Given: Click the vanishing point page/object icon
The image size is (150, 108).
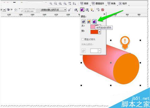Looking at the screenshot, I should tap(69, 10).
